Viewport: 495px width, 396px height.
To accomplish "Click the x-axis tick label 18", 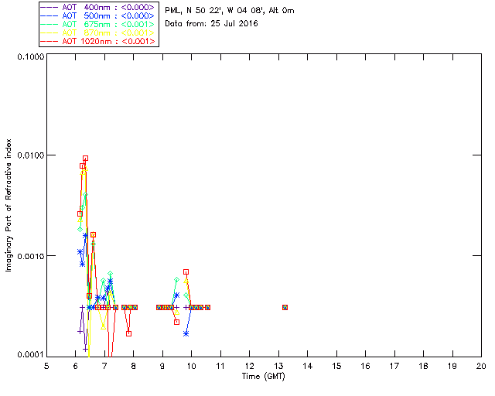I will pos(423,366).
